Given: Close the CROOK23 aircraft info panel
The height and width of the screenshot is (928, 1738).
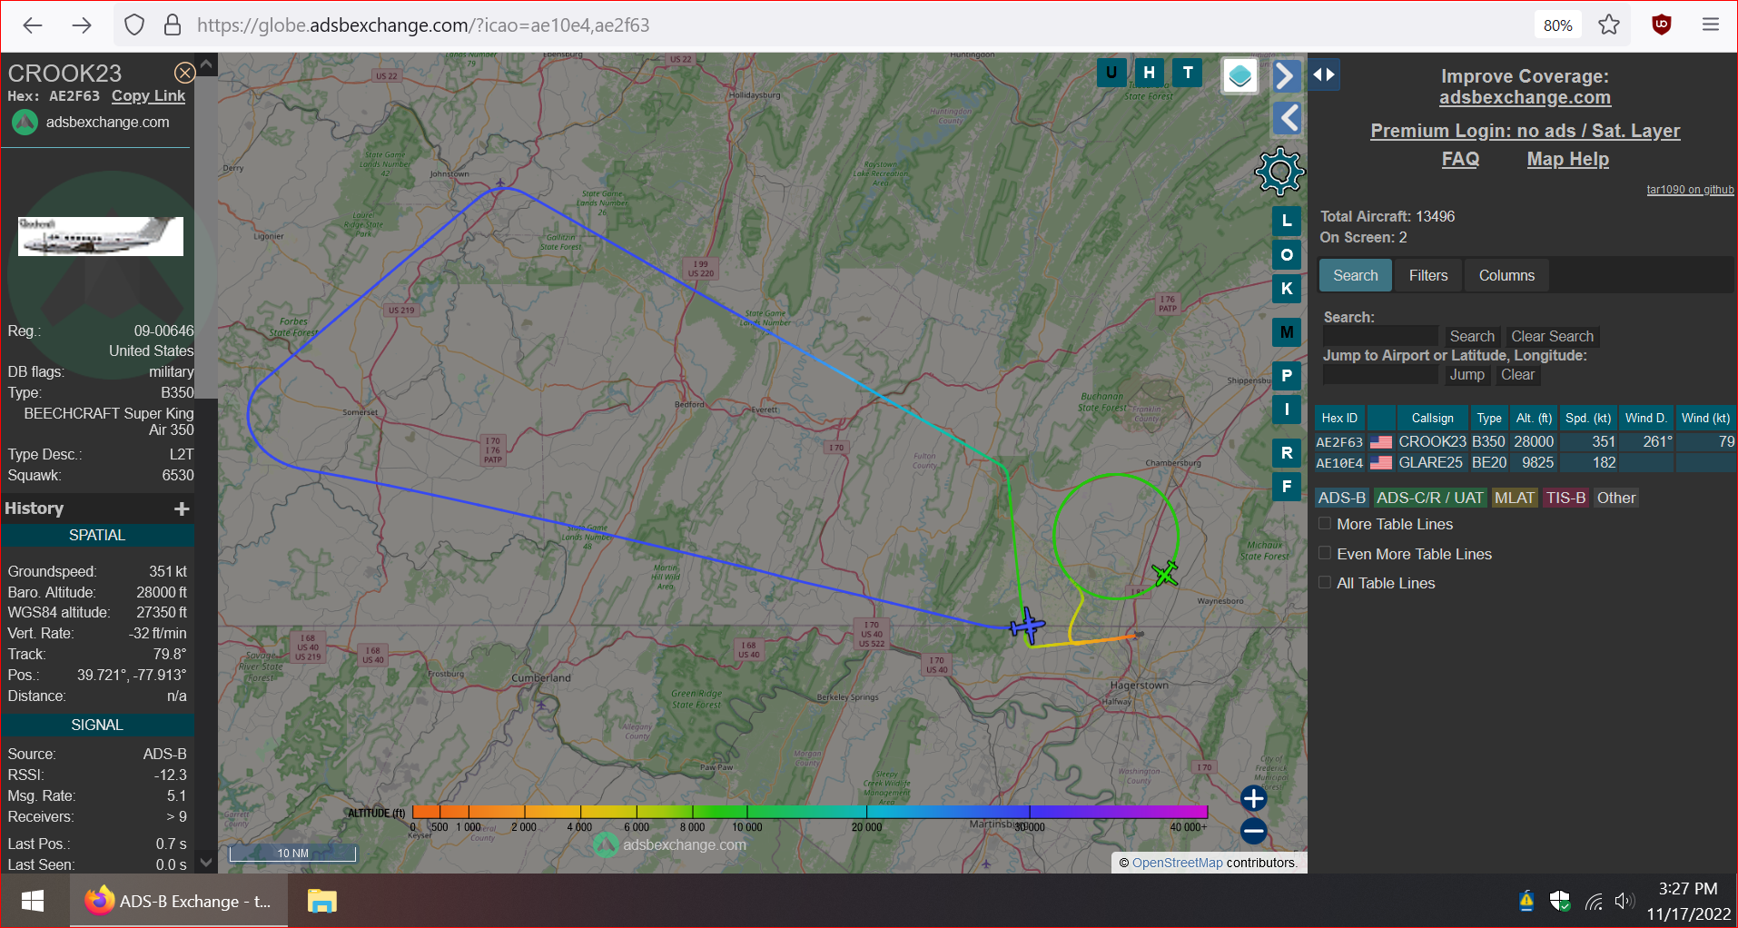Looking at the screenshot, I should click(184, 73).
